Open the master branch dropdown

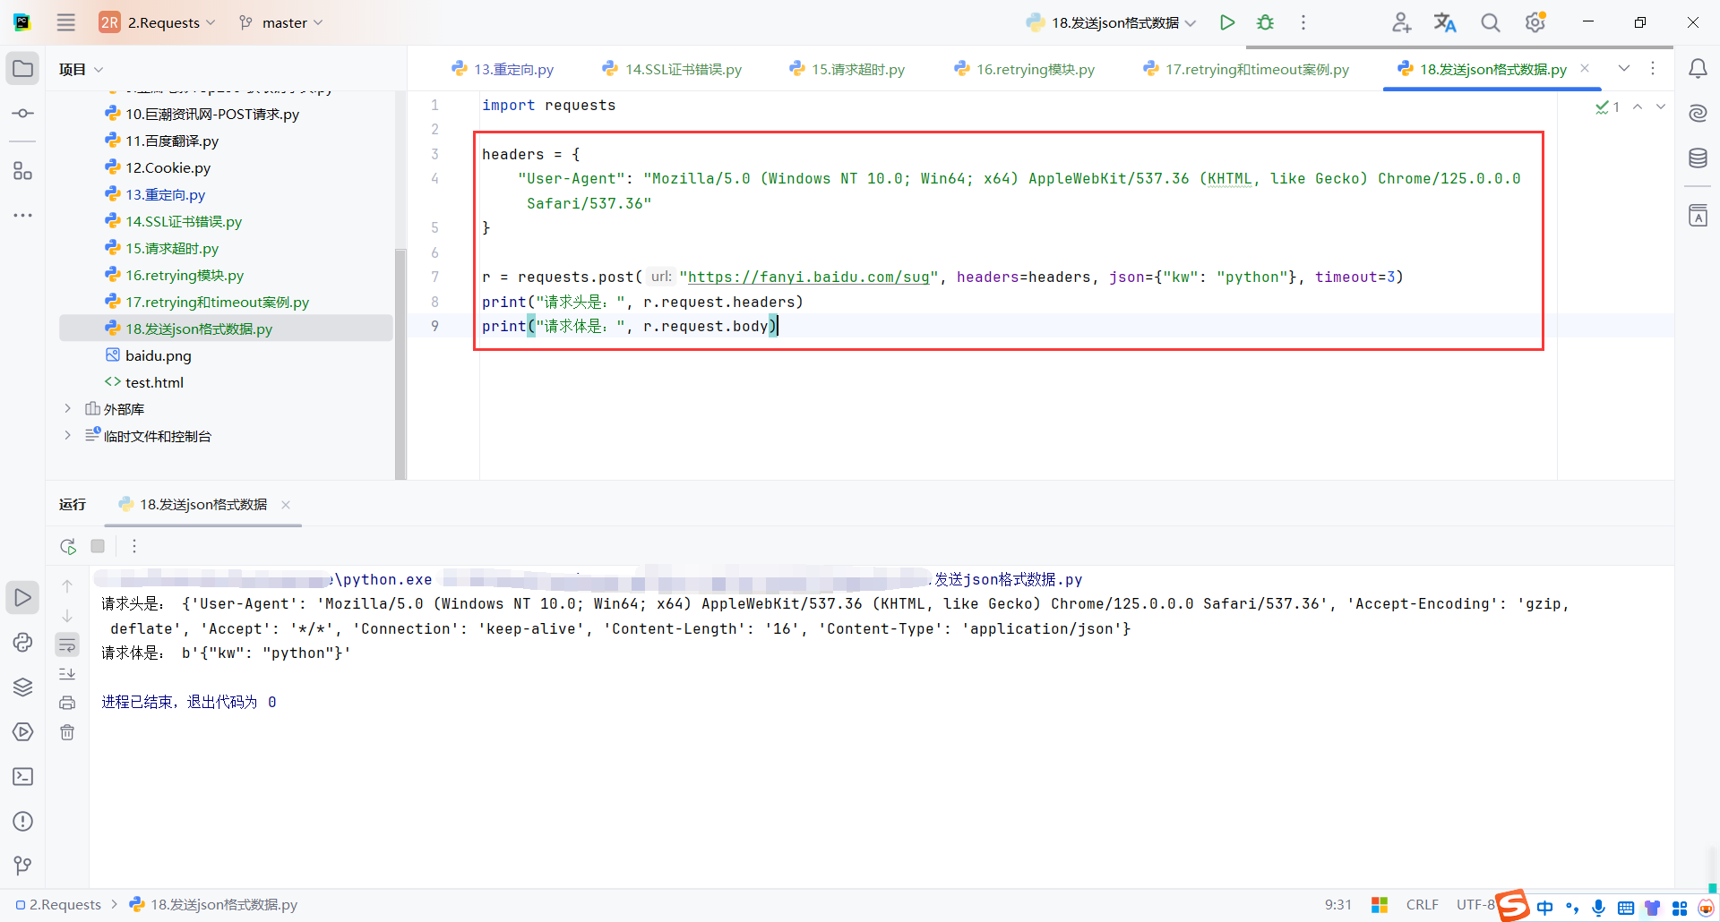tap(281, 22)
